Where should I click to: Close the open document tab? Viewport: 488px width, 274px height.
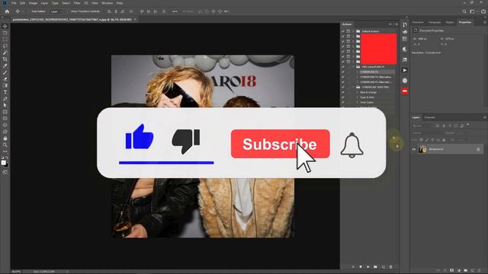[135, 20]
